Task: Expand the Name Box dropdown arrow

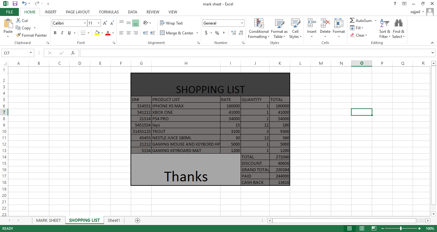Action: [x=31, y=53]
